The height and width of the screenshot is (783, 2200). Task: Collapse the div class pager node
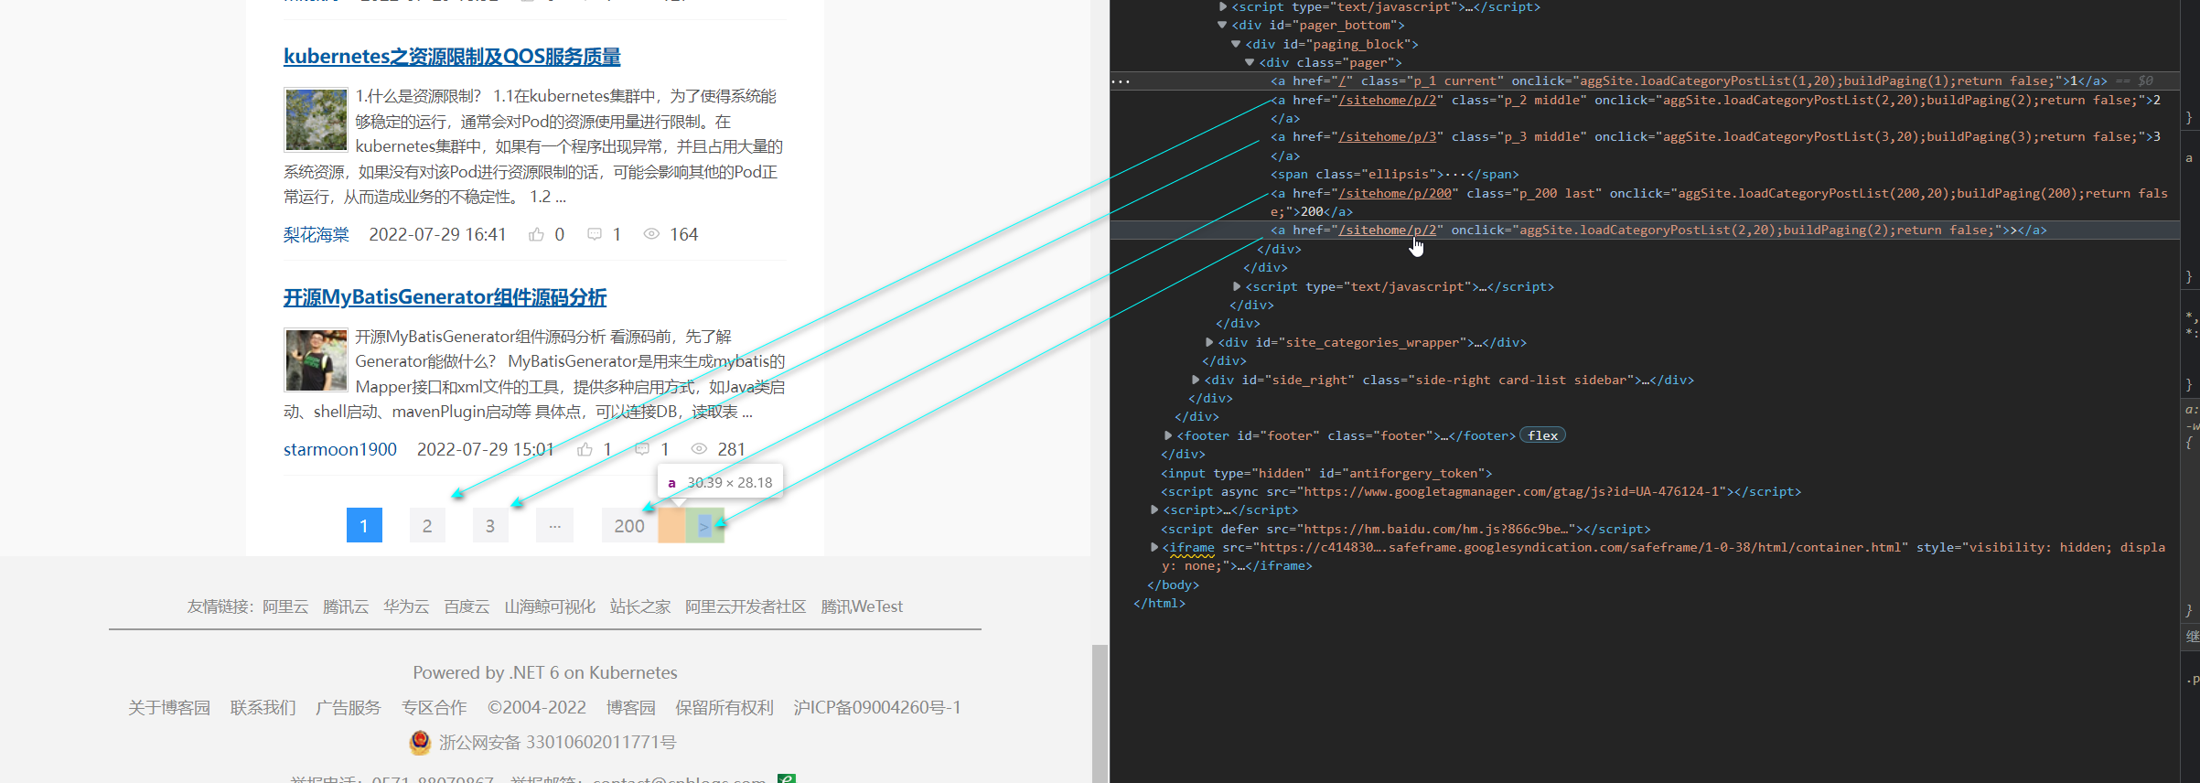coord(1250,62)
